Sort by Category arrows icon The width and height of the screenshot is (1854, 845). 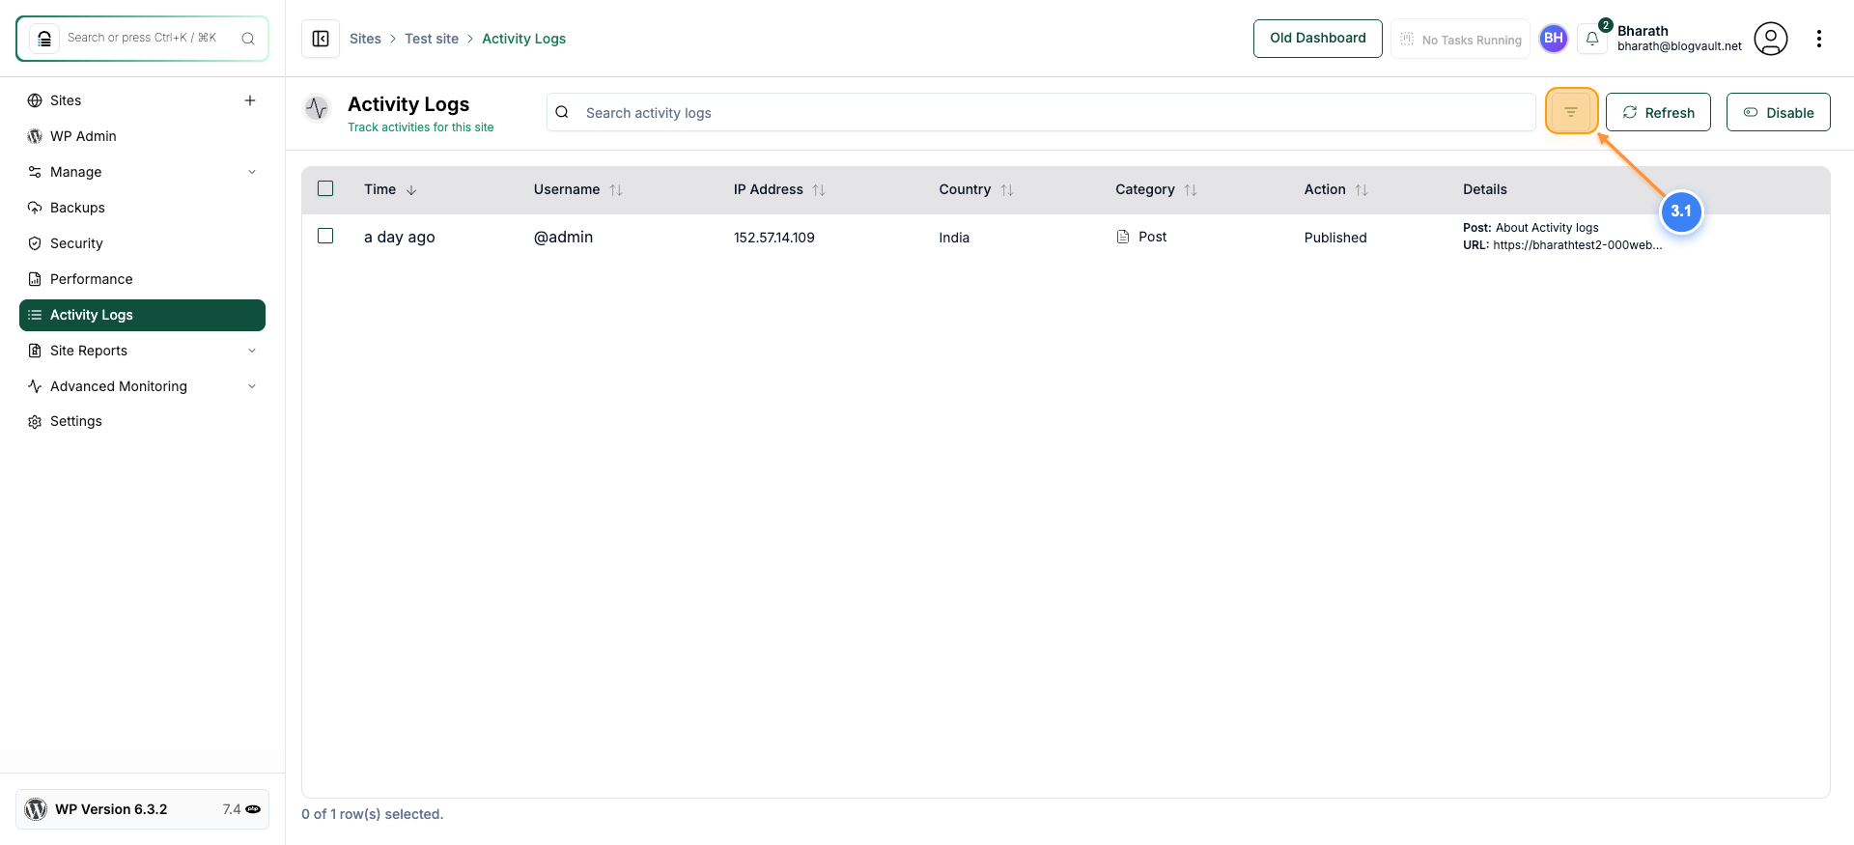pyautogui.click(x=1191, y=190)
